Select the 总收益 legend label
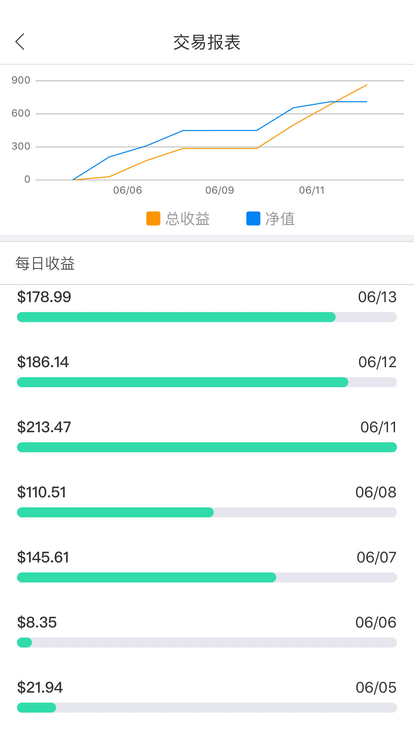 [x=188, y=219]
